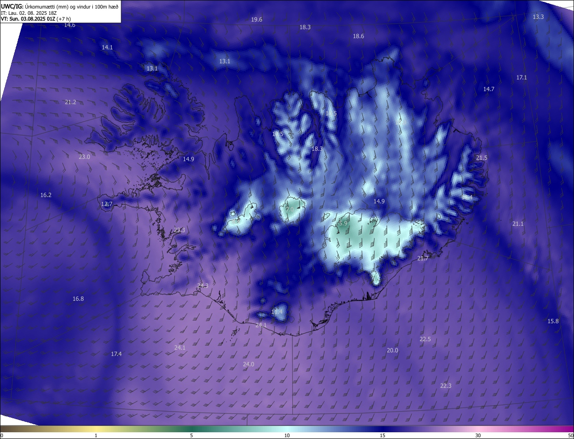The image size is (574, 439).
Task: Click the colorbar tick label 10
Action: 287,435
